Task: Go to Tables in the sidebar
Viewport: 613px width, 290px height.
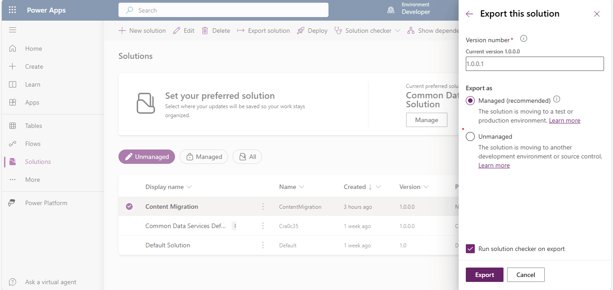Action: [34, 126]
